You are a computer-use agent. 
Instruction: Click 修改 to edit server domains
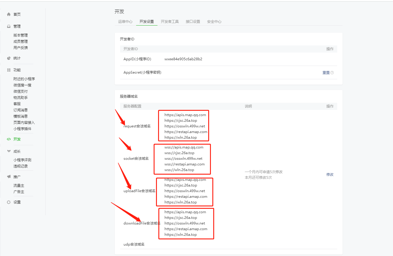(x=330, y=175)
